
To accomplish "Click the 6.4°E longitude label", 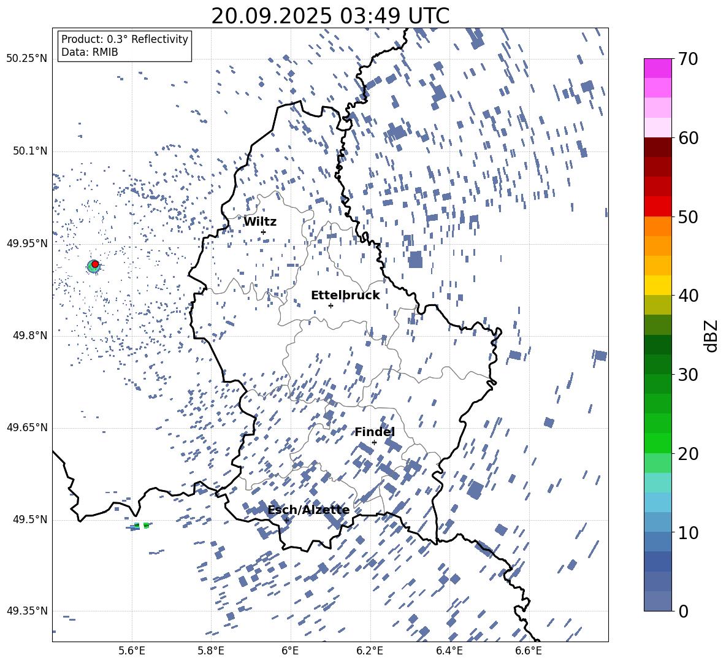I will [449, 651].
